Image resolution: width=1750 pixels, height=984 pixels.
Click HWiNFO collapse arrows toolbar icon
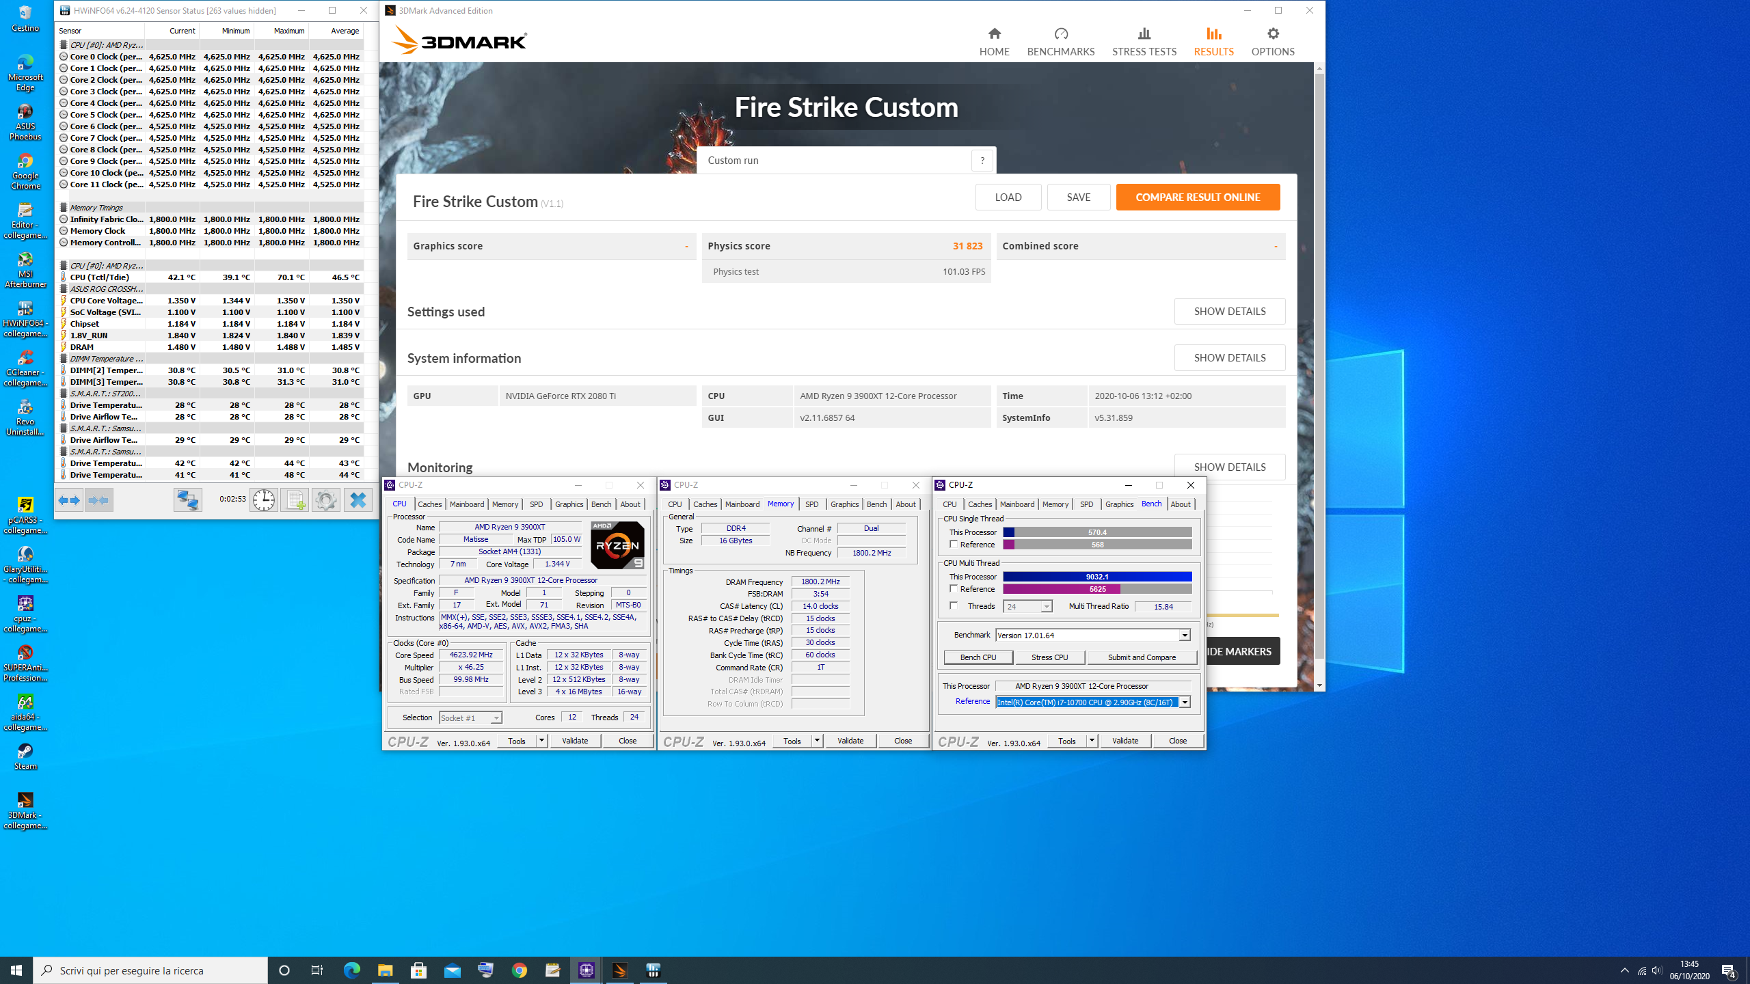coord(99,500)
